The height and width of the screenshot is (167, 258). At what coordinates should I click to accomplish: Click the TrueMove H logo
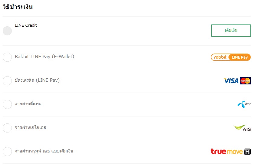coord(230,151)
